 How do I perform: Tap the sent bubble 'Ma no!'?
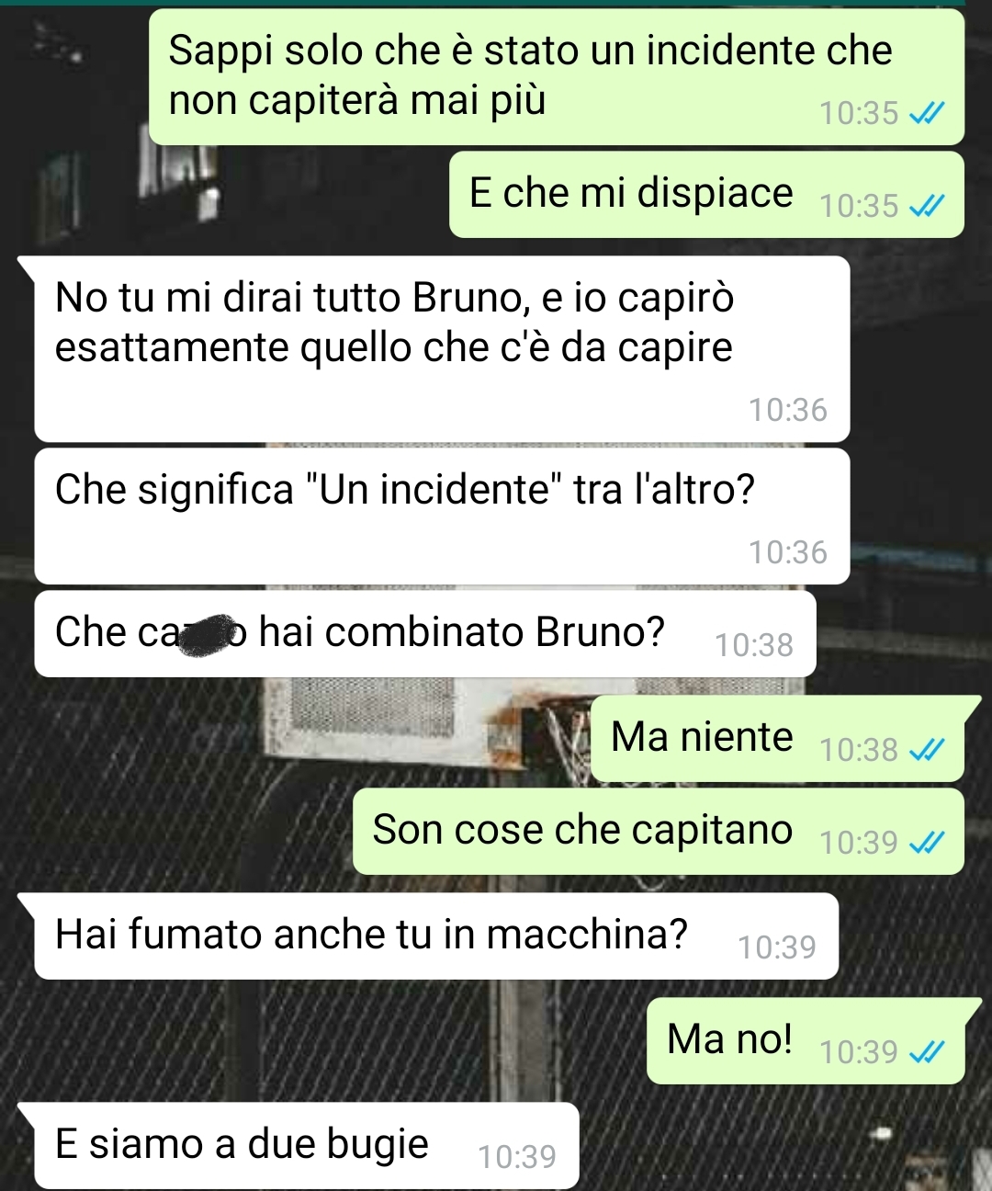point(806,1040)
